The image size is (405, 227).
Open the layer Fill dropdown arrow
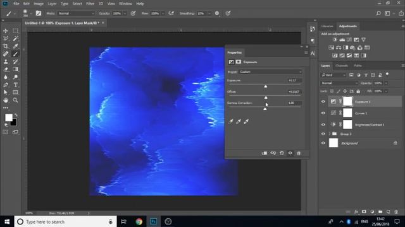[x=386, y=91]
